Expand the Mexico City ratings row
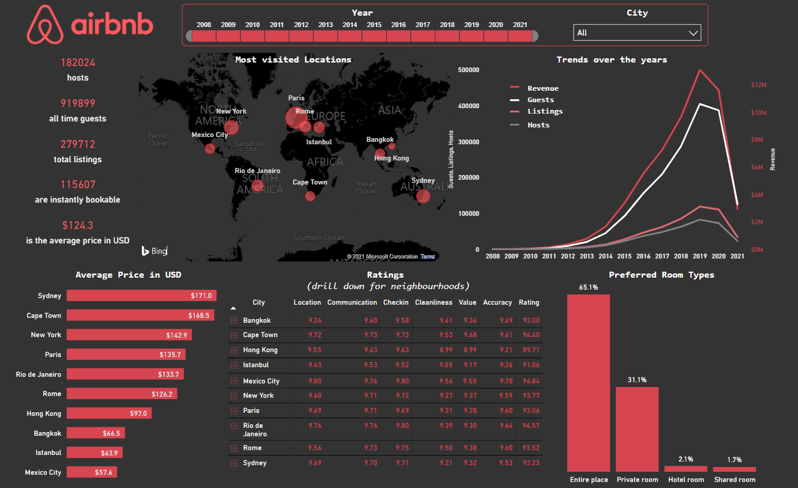The width and height of the screenshot is (798, 488). (234, 381)
